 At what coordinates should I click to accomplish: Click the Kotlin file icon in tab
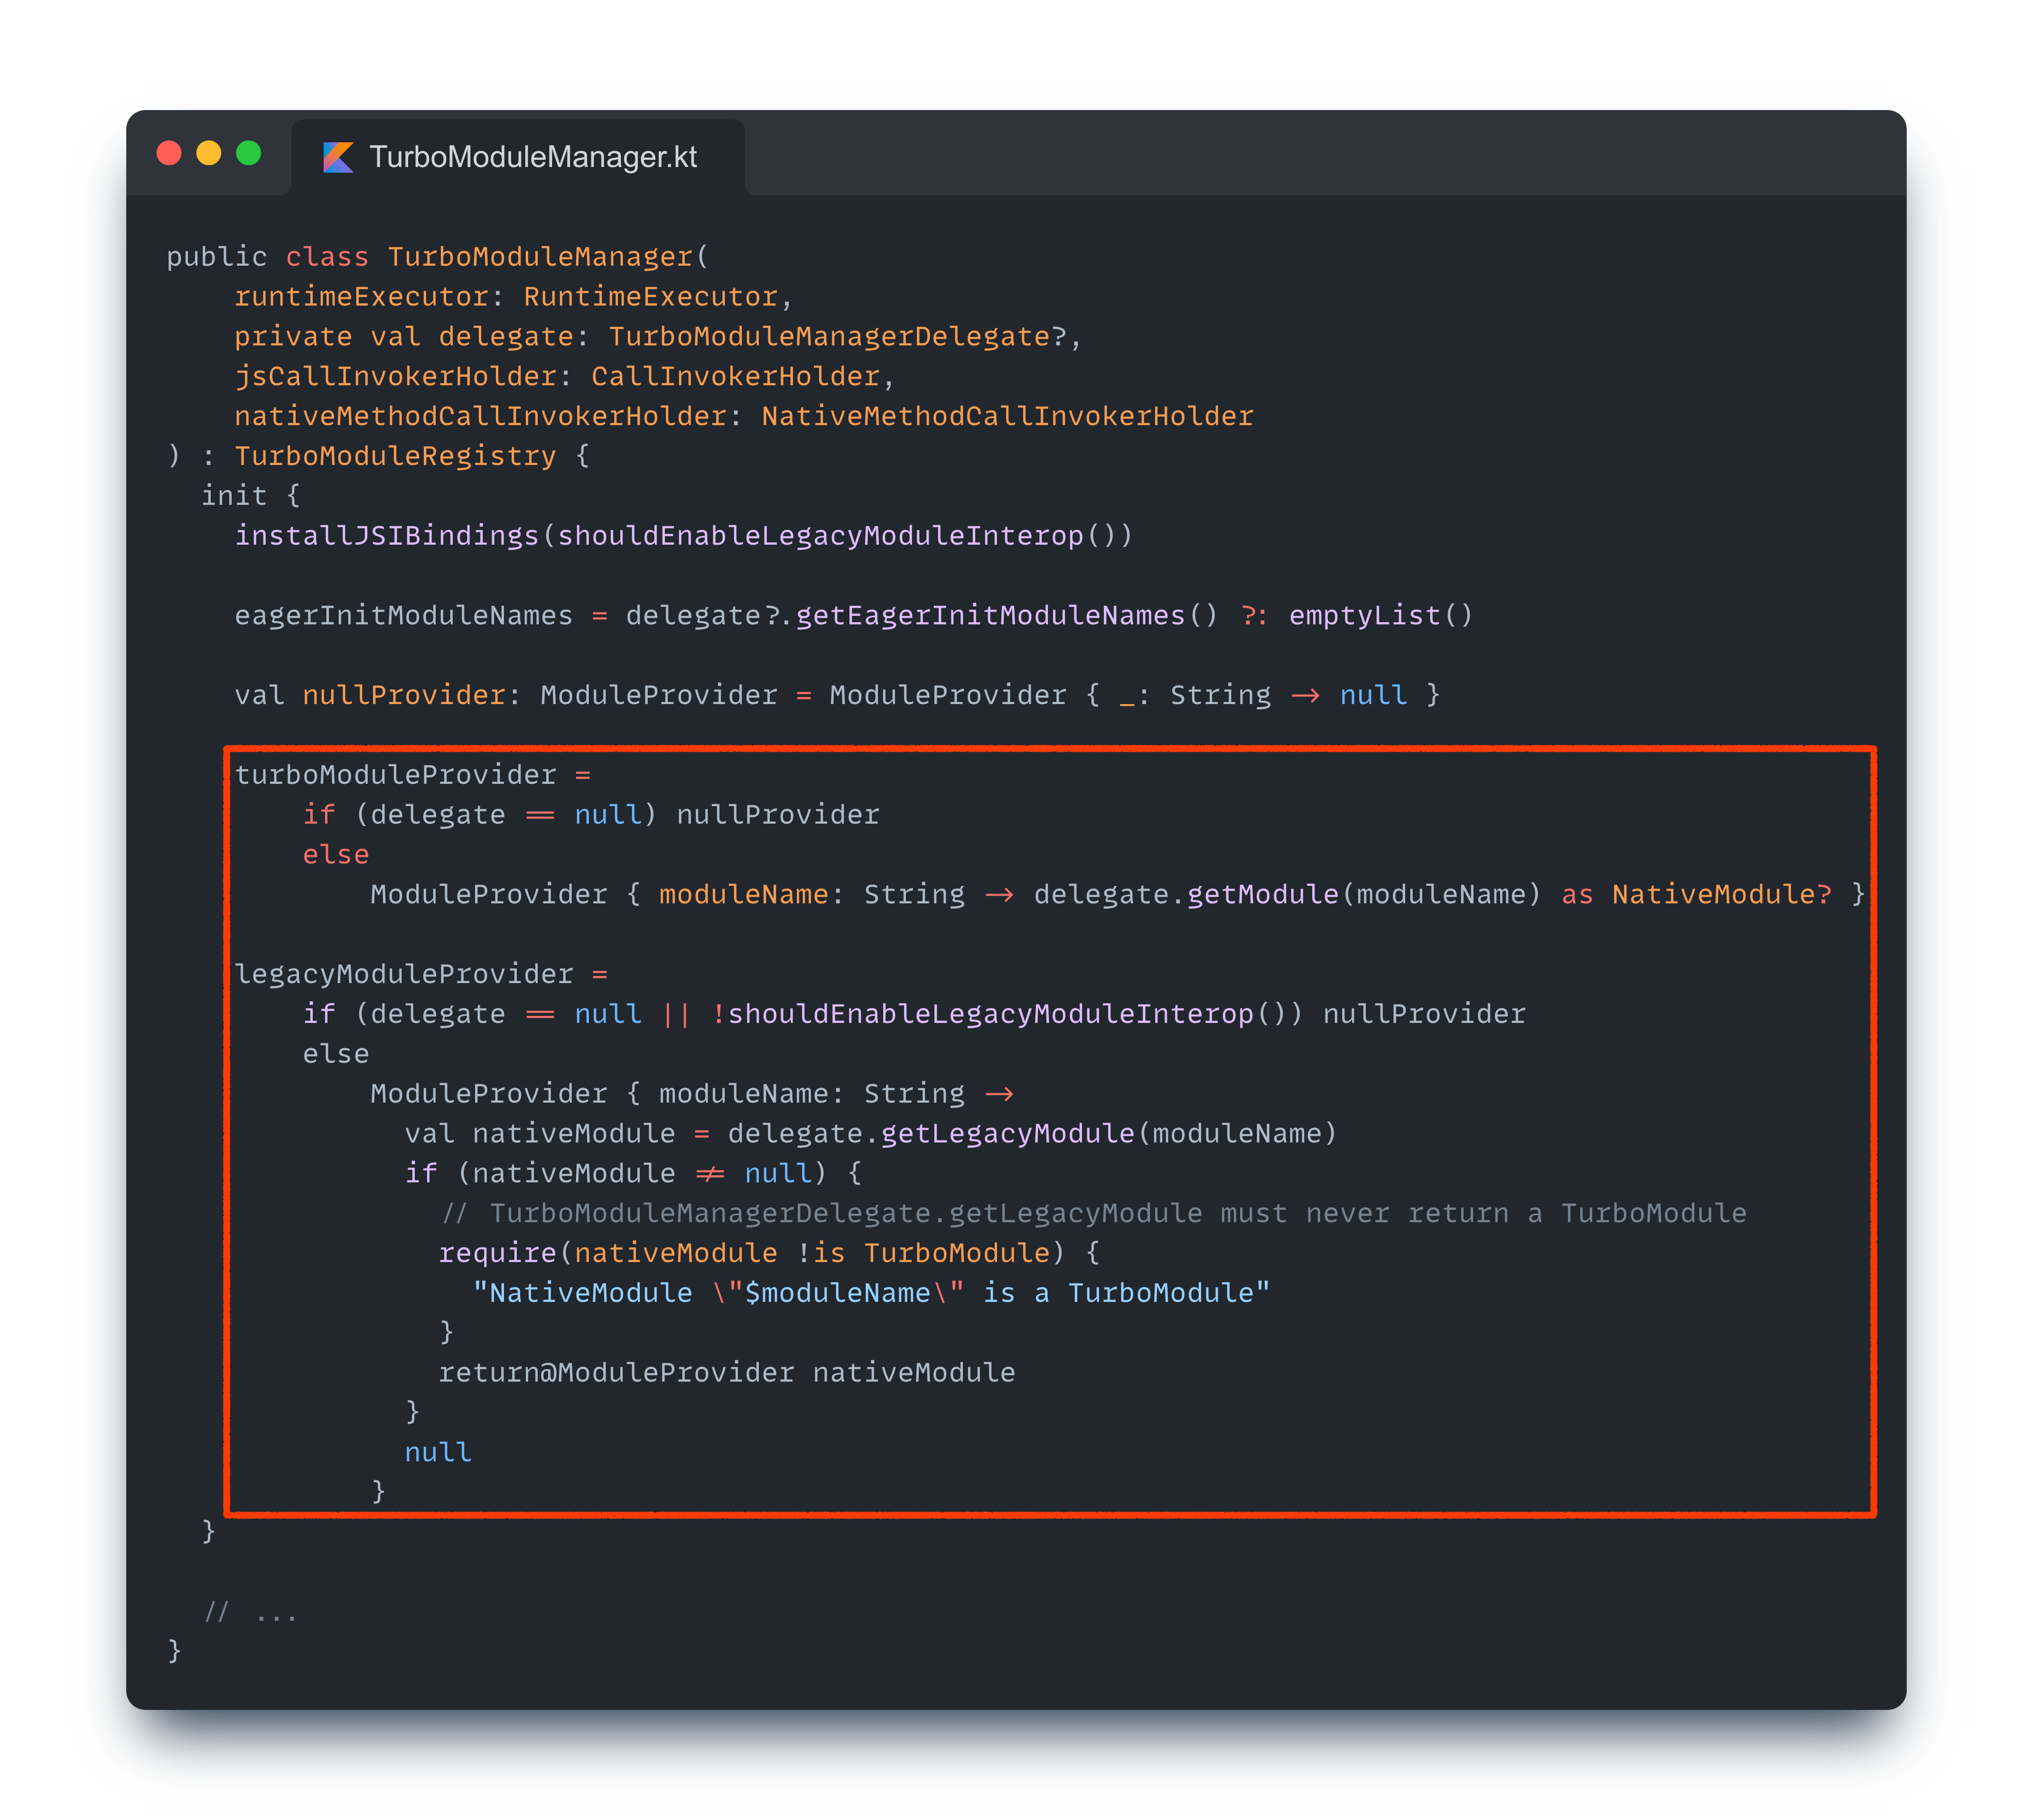pos(338,157)
